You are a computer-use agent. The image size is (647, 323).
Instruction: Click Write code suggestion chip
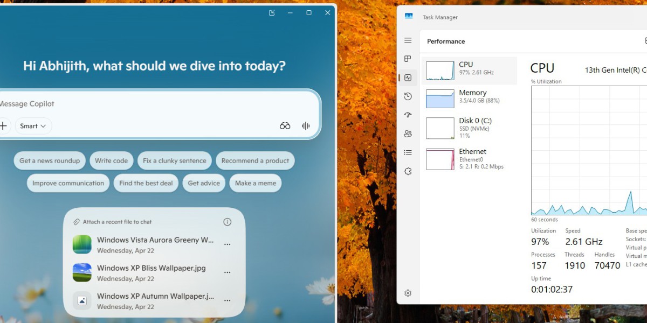(112, 160)
